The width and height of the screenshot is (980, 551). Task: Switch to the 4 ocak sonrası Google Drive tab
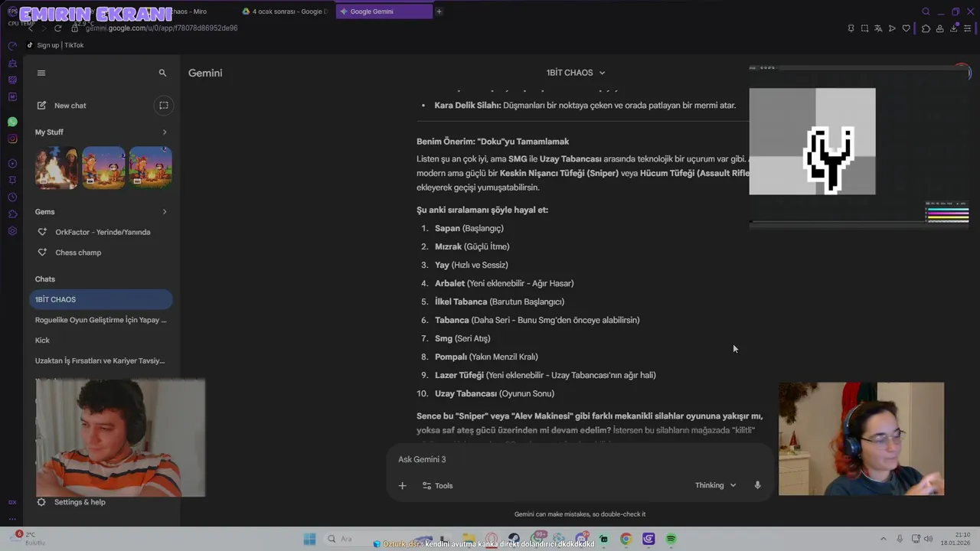[286, 11]
